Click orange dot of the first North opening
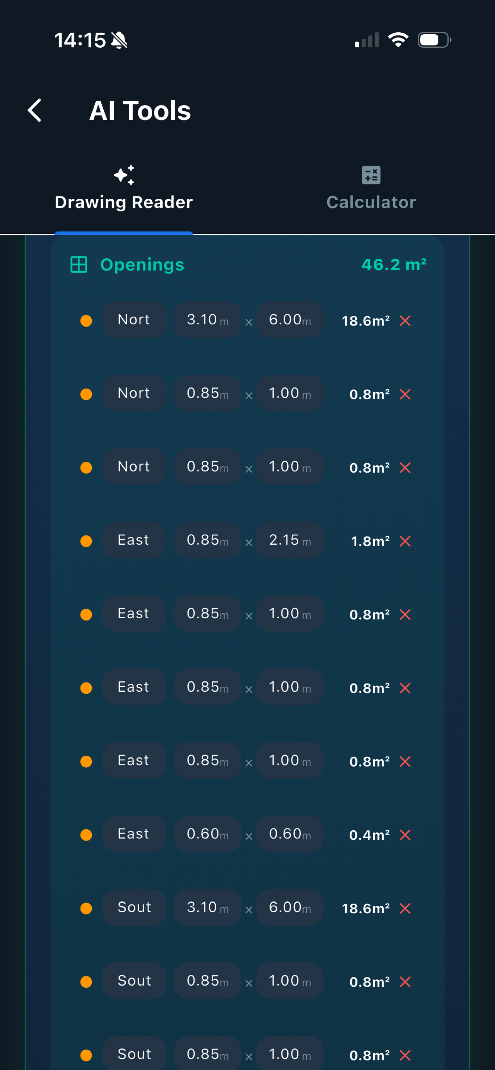The image size is (495, 1070). click(86, 321)
